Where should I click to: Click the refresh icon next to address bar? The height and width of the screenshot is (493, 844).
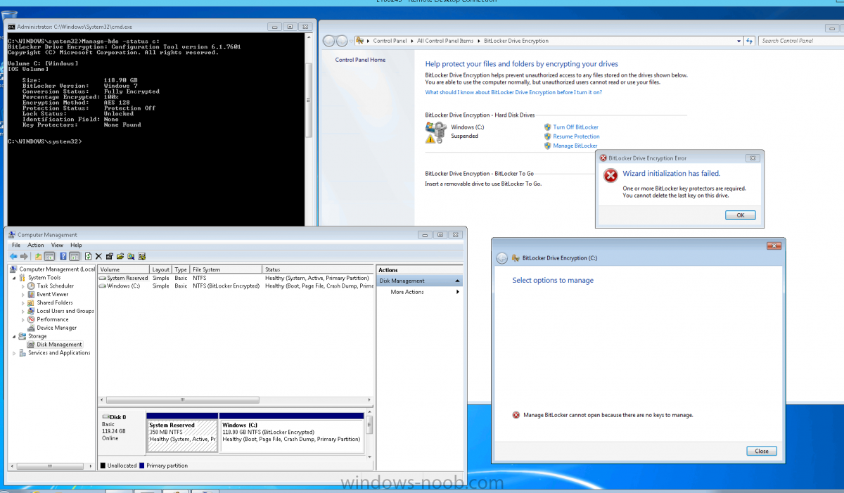click(x=750, y=41)
